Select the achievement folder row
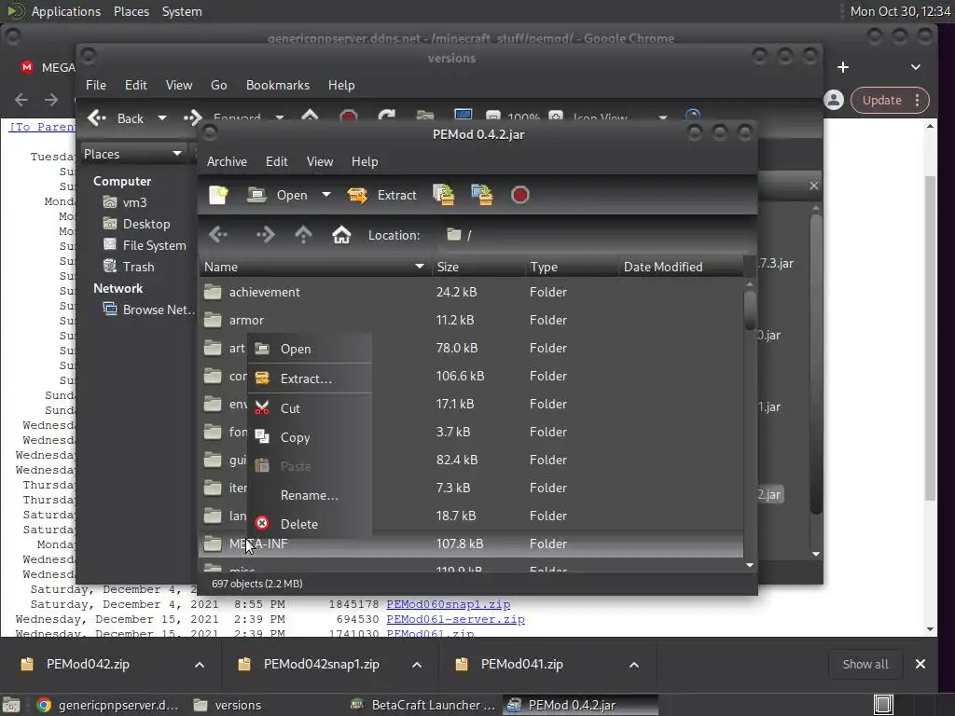This screenshot has height=716, width=955. coord(471,292)
